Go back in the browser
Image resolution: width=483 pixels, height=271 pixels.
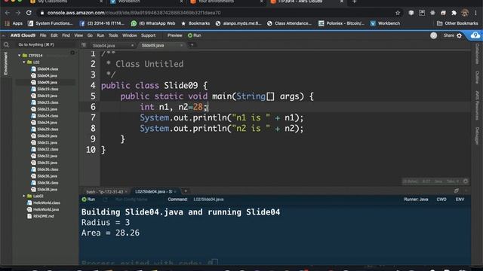coord(7,13)
